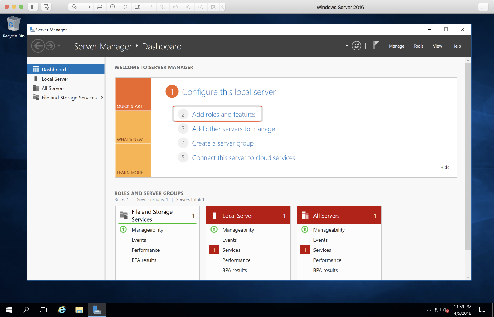
Task: Hide the welcome tile
Action: 445,167
